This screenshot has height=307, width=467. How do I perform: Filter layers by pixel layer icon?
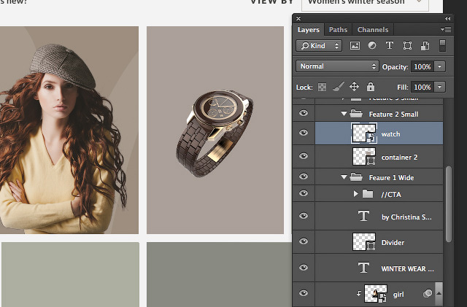coord(356,46)
